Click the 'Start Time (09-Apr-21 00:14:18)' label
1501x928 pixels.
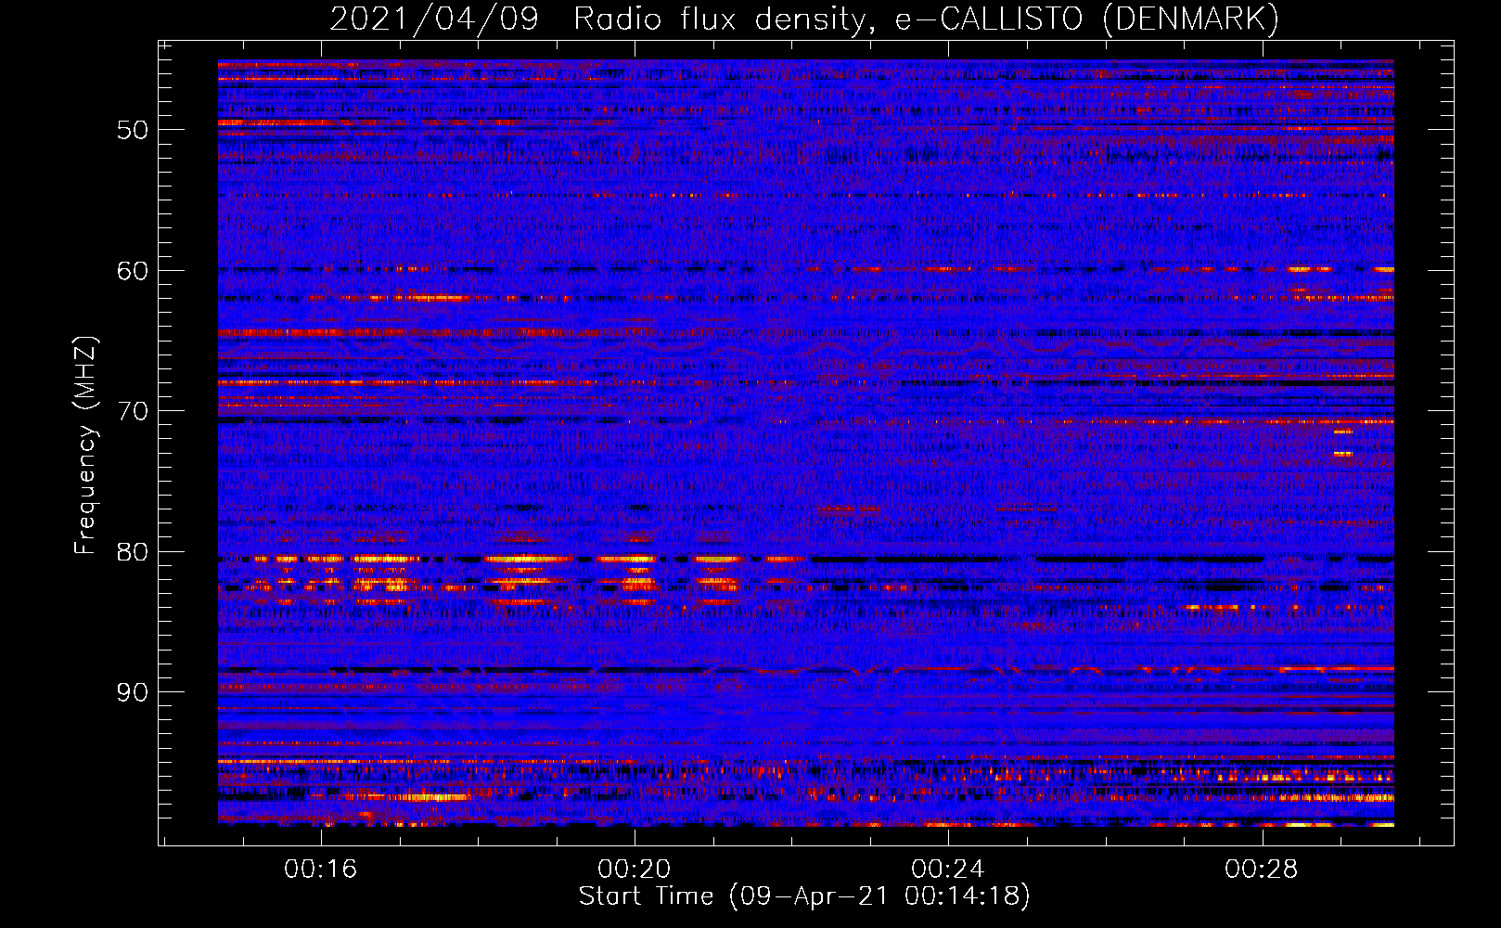point(804,896)
